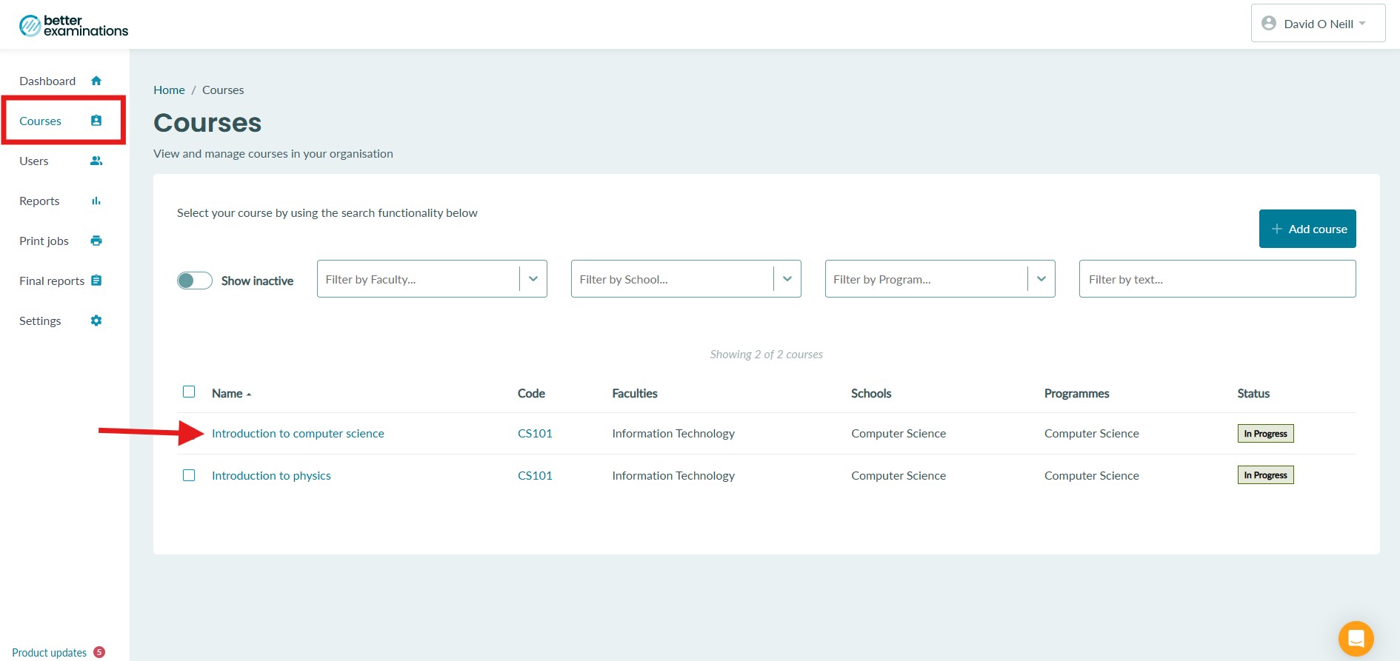Screen dimensions: 1400x661
Task: Click the Name column header
Action: [x=227, y=393]
